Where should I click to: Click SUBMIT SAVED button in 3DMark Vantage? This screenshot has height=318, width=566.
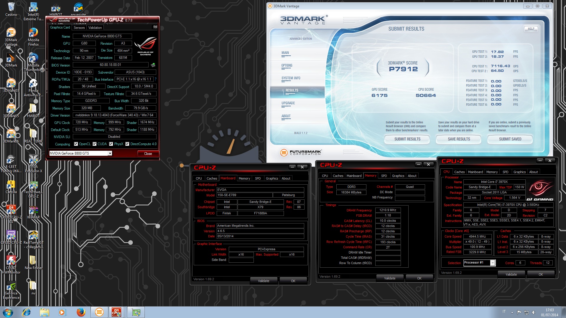click(510, 139)
